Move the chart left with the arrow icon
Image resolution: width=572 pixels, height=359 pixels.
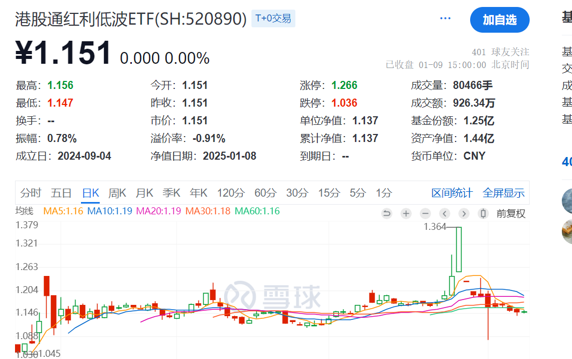(x=444, y=213)
